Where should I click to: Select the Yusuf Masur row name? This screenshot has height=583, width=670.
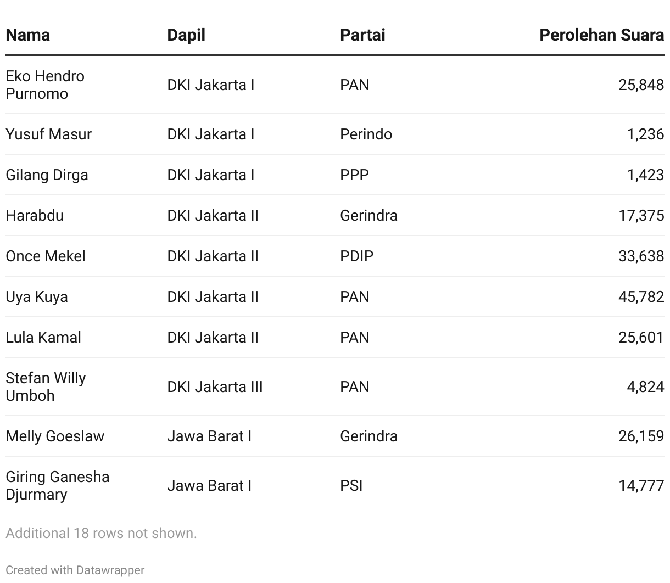click(x=48, y=134)
